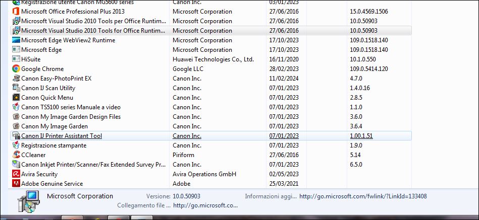This screenshot has width=479, height=220.
Task: Click icon of Visual Studio Tools for Office Runtime
Action: click(16, 31)
